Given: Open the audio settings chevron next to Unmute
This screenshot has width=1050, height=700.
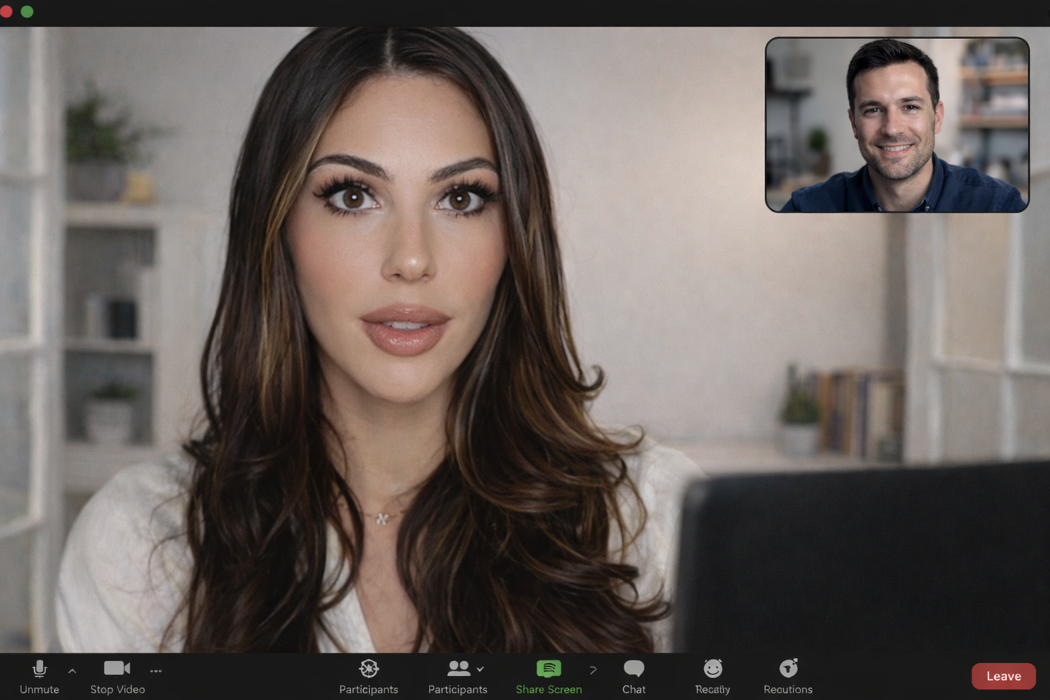Looking at the screenshot, I should tap(72, 671).
